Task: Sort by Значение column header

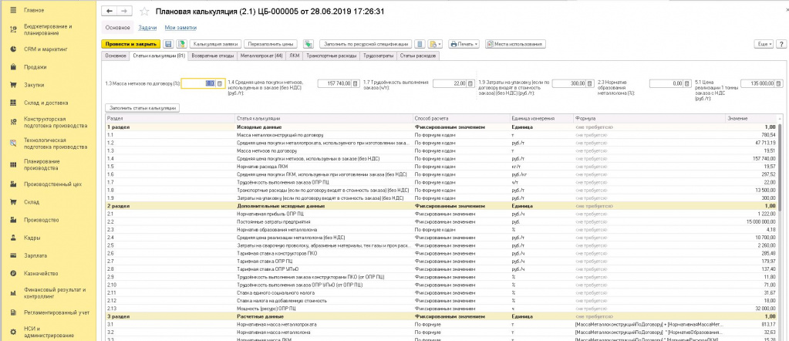Action: (751, 118)
